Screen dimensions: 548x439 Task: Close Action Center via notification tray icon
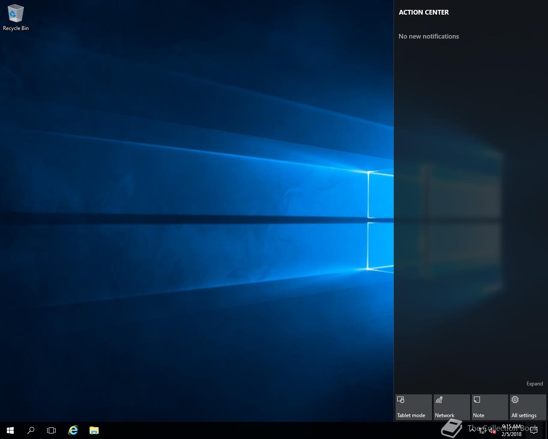coord(534,430)
